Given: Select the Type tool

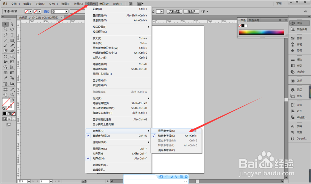Looking at the screenshot, I should pos(12,35).
